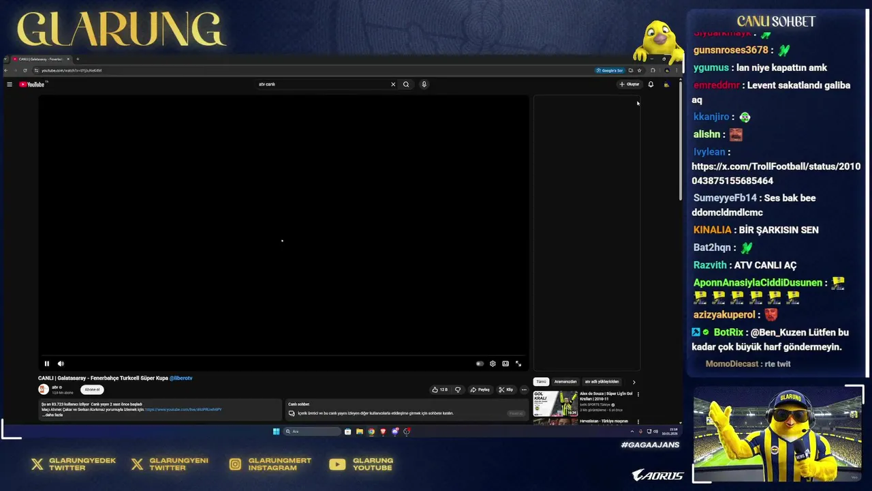Open Alex de Souza video options menu
This screenshot has height=491, width=872.
coord(638,394)
